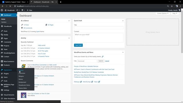This screenshot has width=183, height=103.
Task: Open the 49 Comments link
Action: point(28,28)
